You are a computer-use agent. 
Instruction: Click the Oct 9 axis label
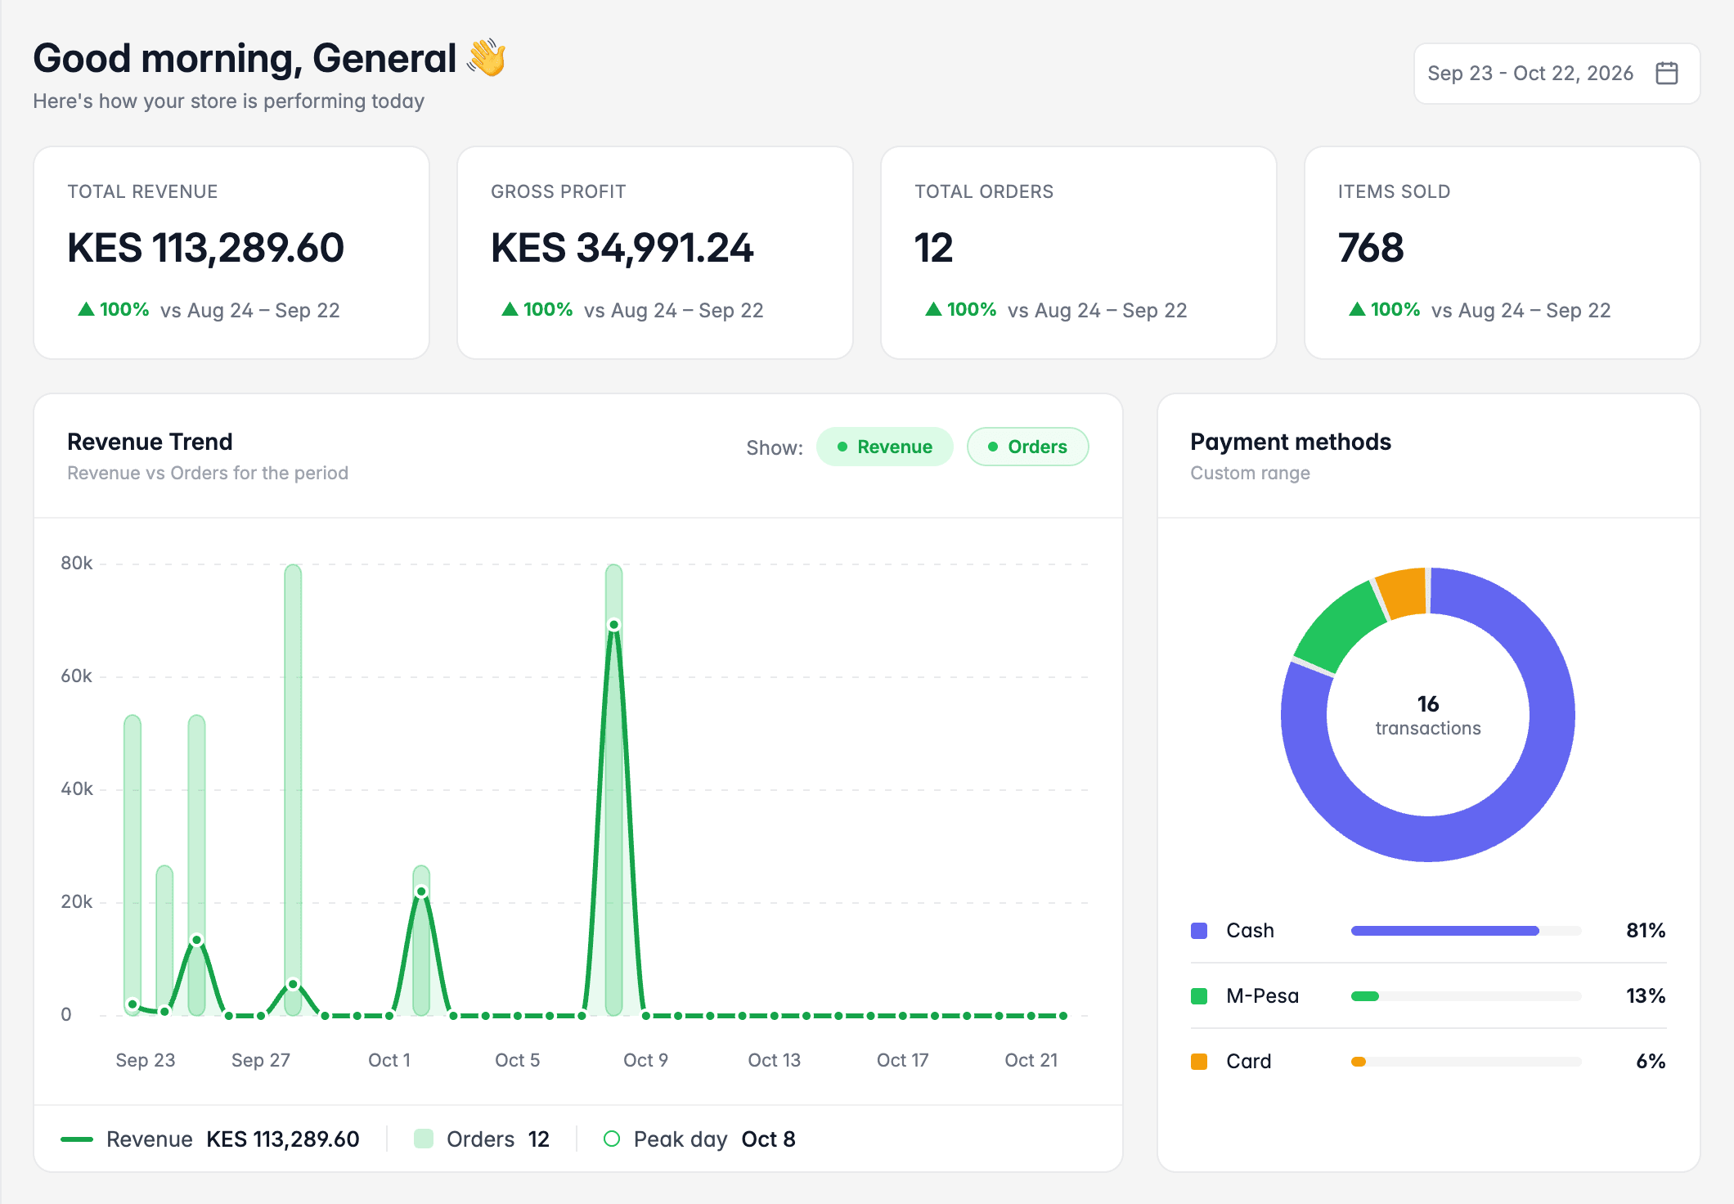[645, 1060]
